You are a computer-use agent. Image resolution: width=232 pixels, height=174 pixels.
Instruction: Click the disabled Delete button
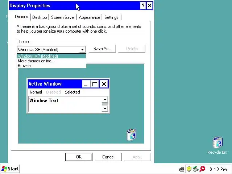pyautogui.click(x=132, y=49)
